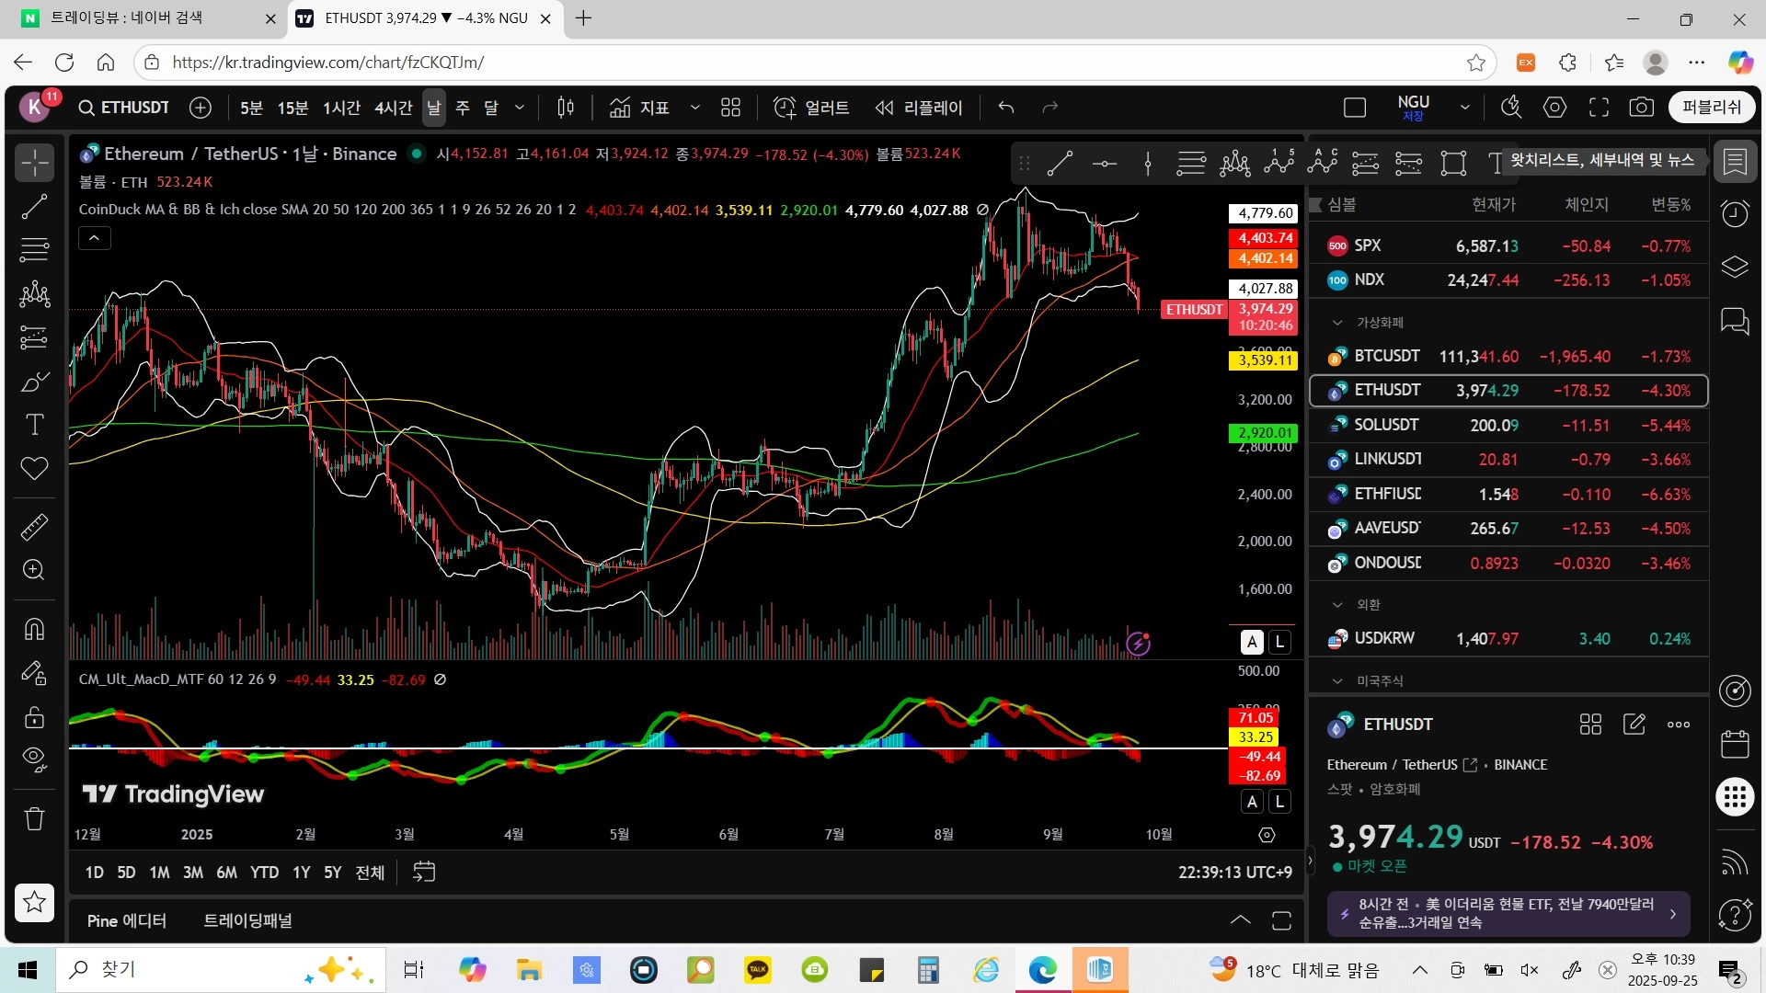Open the Fibonacci retracement tools
This screenshot has height=993, width=1766.
[35, 250]
